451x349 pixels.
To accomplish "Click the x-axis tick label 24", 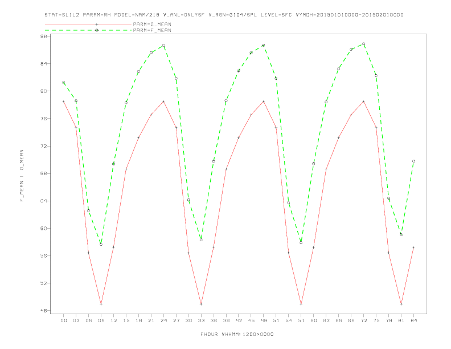I will pos(163,320).
